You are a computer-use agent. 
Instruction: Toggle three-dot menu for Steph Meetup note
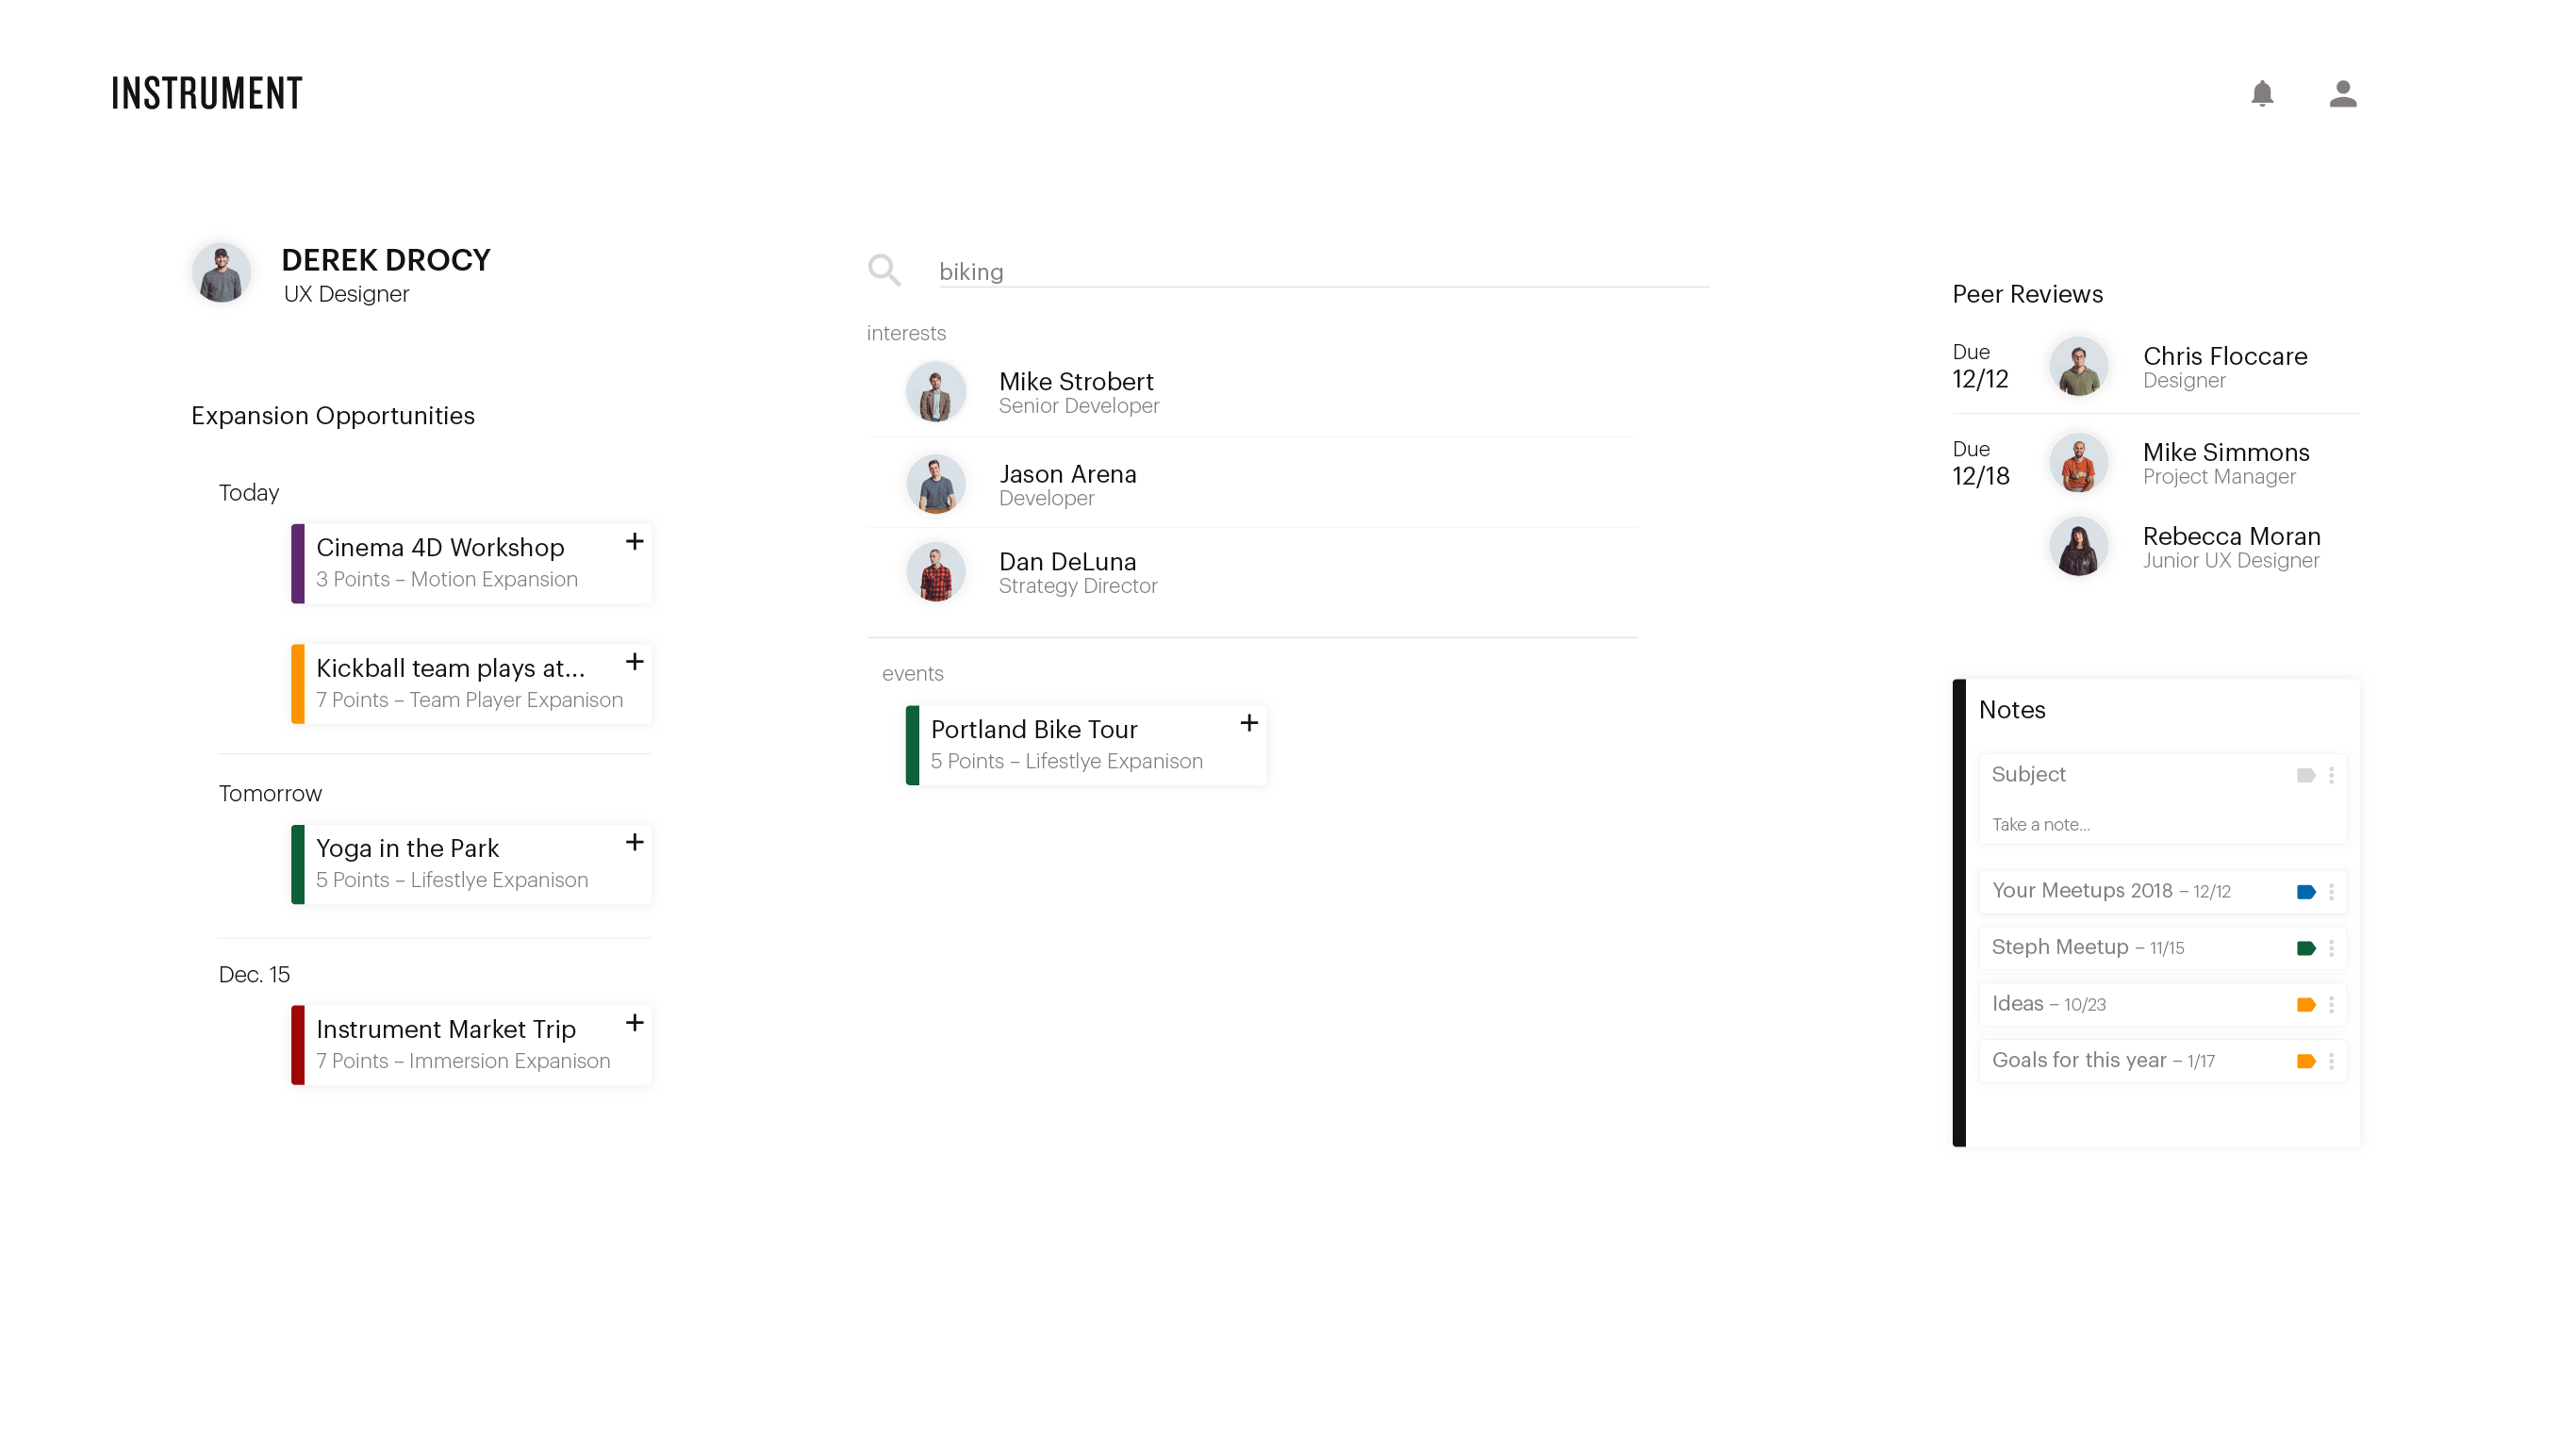click(x=2336, y=947)
